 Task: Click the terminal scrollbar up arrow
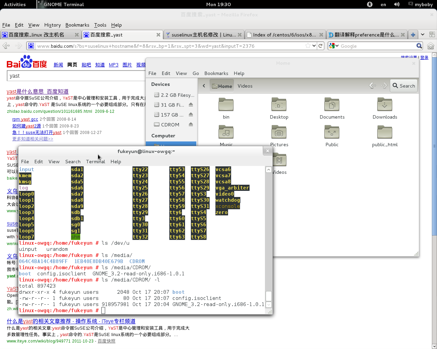click(x=268, y=170)
